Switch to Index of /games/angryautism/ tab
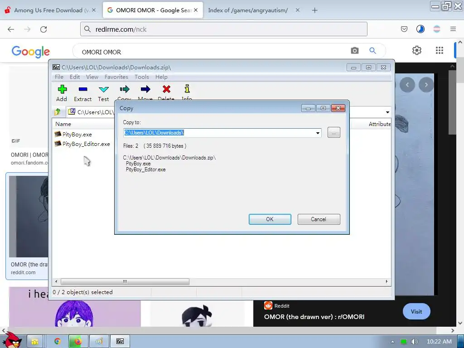The height and width of the screenshot is (348, 464). (248, 10)
